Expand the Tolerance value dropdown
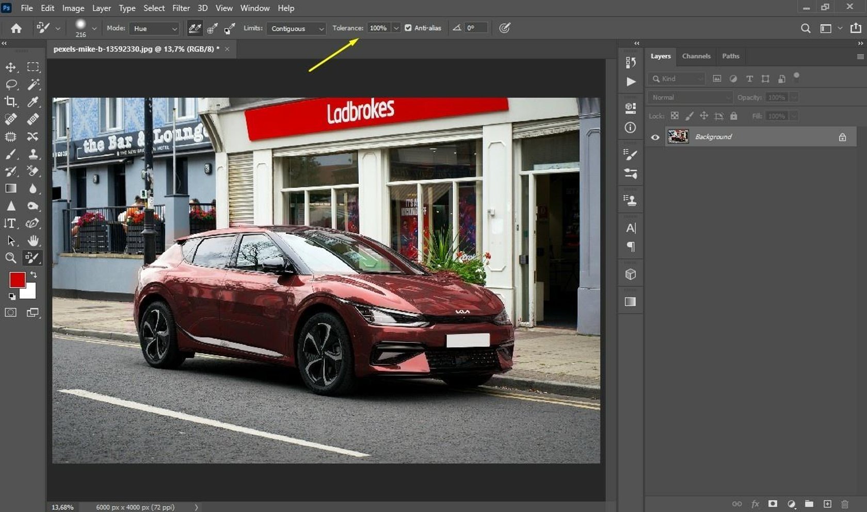Screen dimensions: 867x512 pos(395,28)
